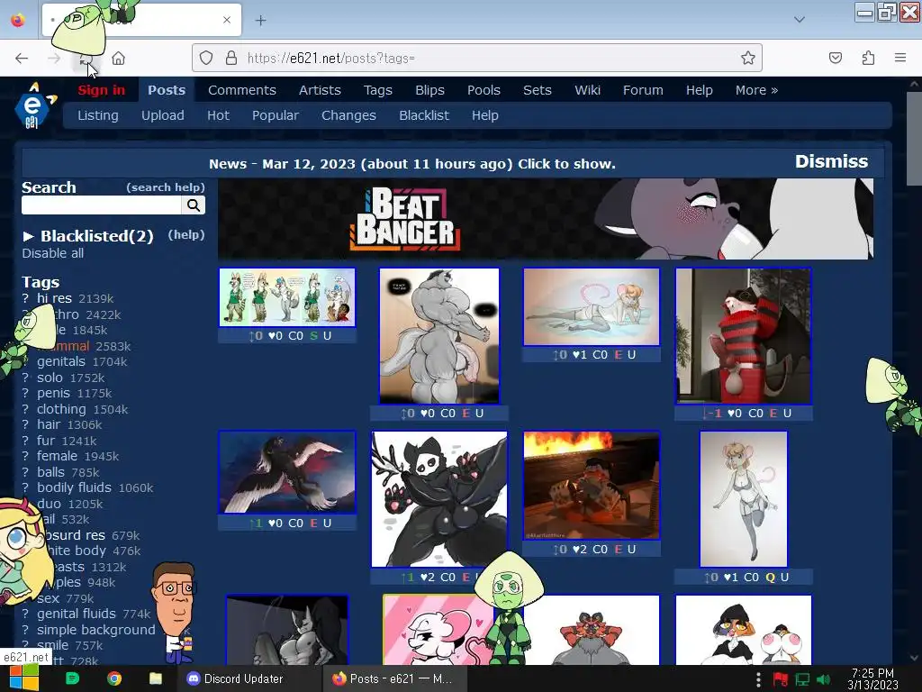
Task: Select the Listing subnav item
Action: (x=97, y=115)
